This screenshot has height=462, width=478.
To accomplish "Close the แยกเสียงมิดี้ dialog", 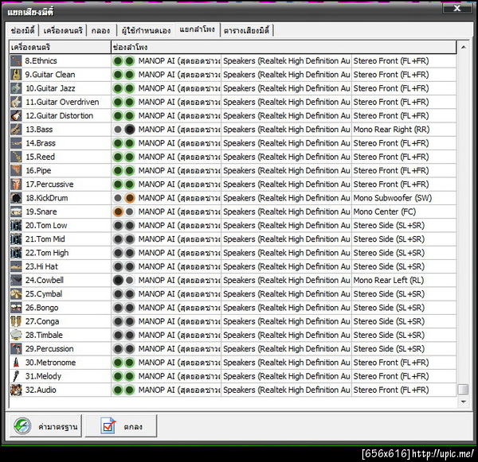I will point(456,8).
